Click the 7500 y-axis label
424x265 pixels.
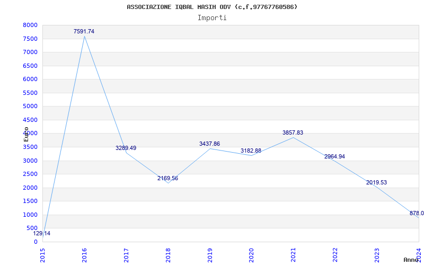(x=30, y=39)
